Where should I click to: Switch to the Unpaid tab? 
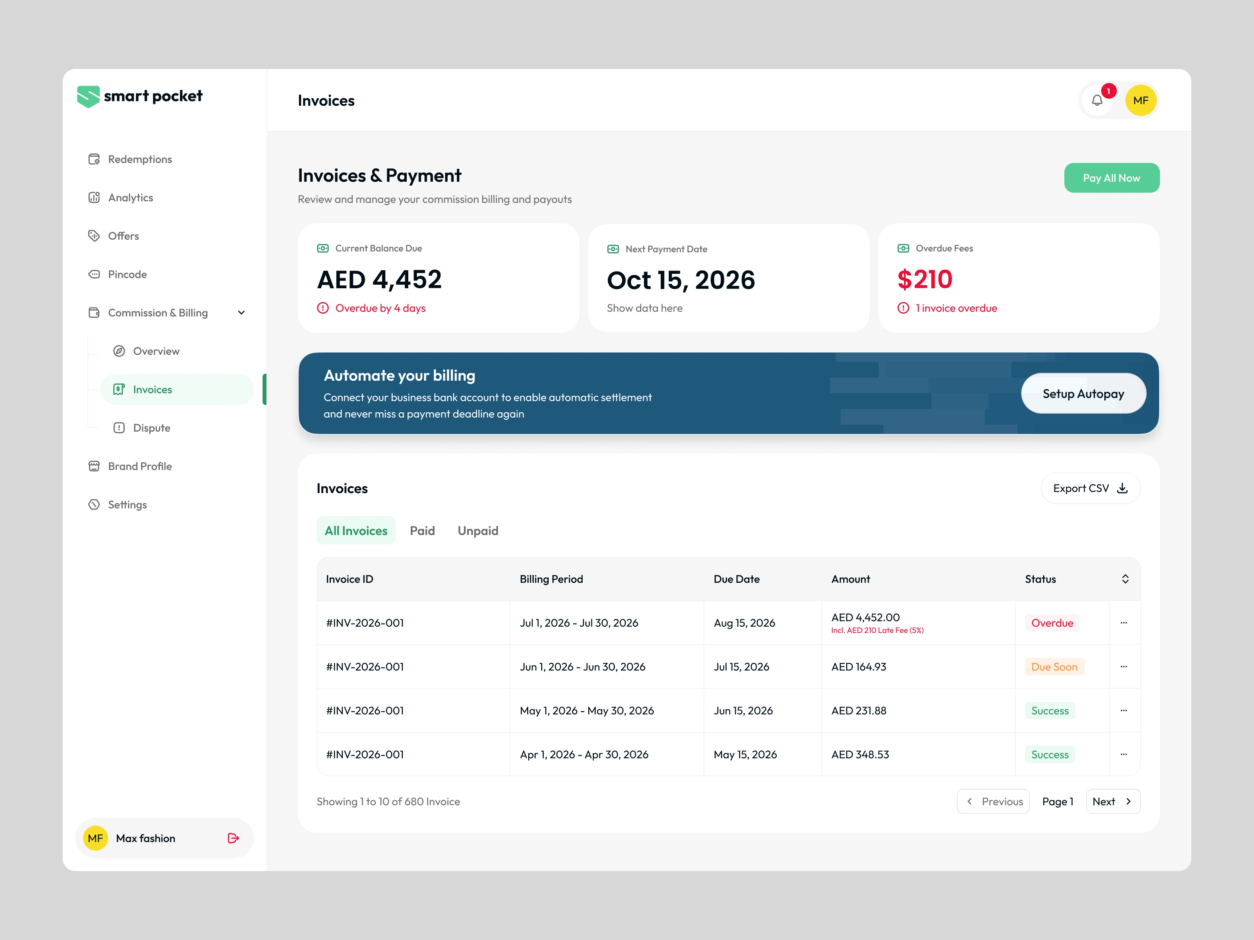[x=478, y=530]
